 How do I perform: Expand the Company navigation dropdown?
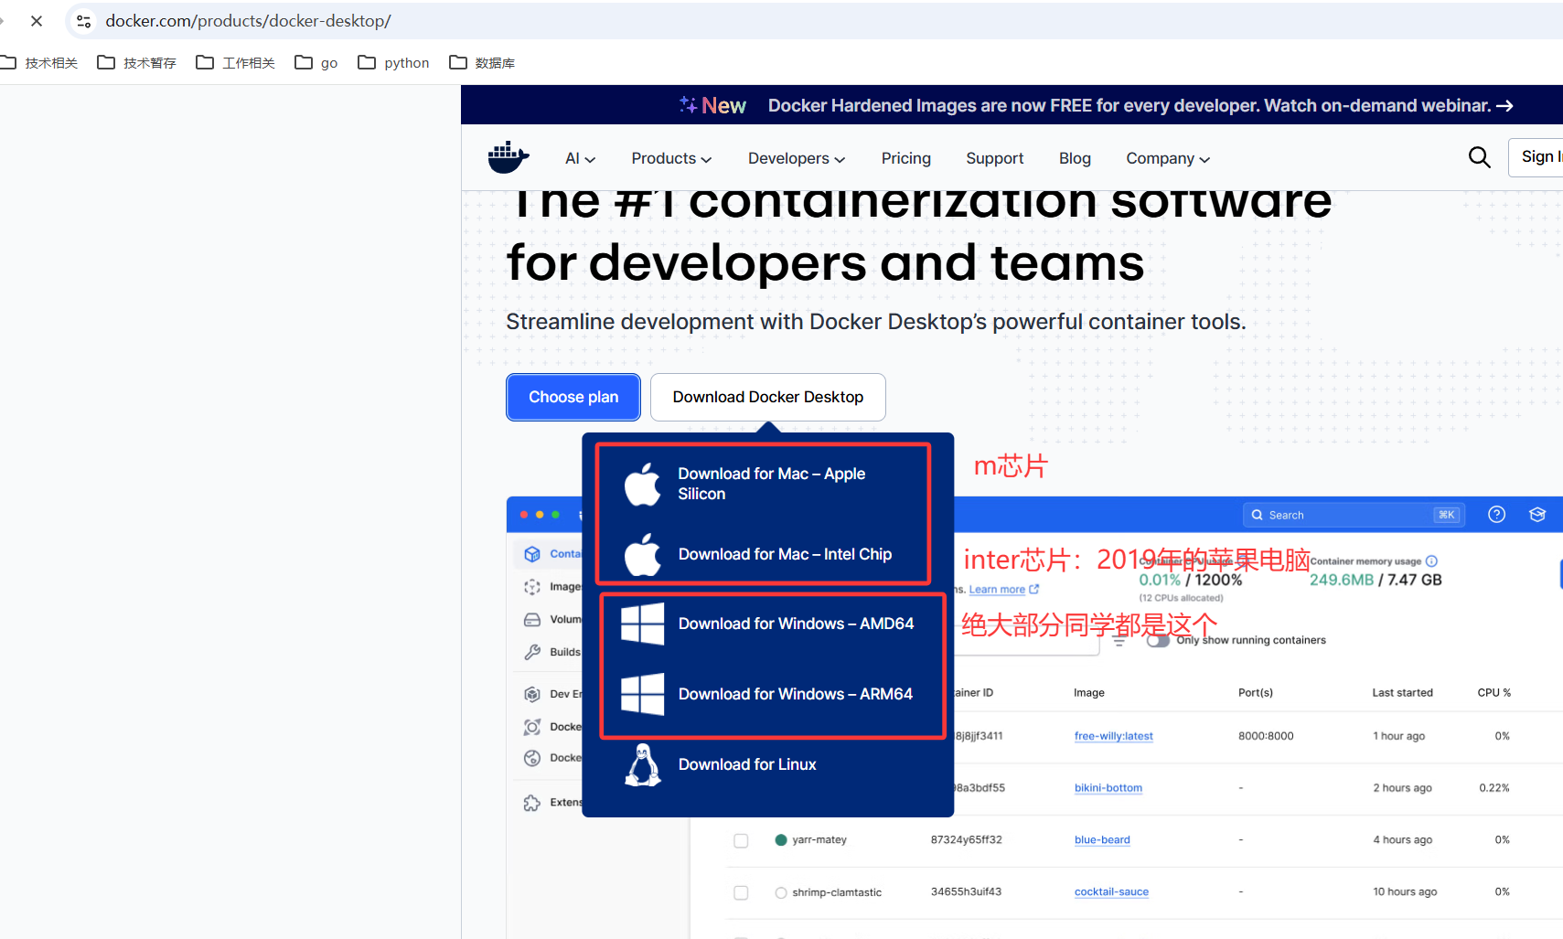pos(1168,158)
